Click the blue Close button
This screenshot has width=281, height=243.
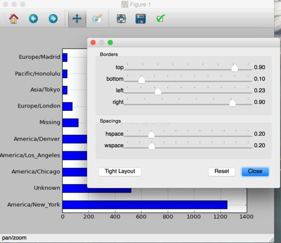click(x=255, y=172)
